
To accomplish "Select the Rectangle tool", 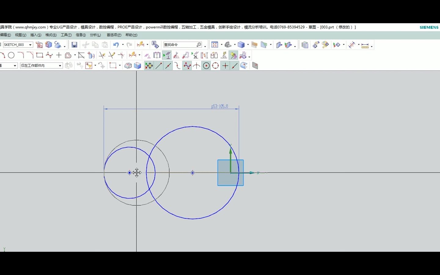I will coord(40,55).
